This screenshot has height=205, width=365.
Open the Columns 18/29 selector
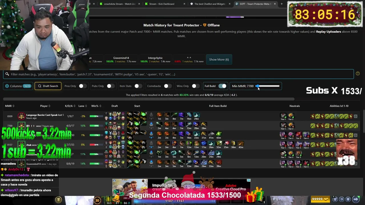coord(18,86)
